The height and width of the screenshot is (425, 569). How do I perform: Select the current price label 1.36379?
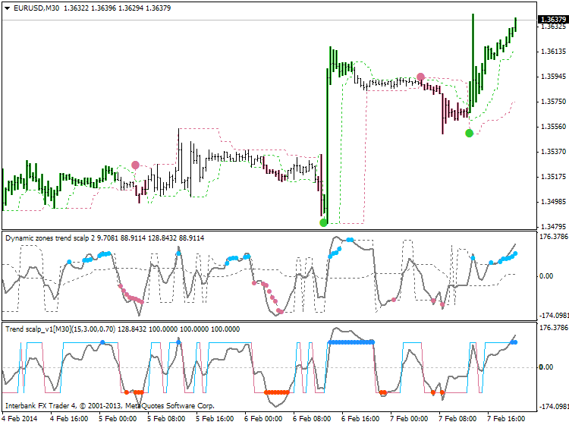pyautogui.click(x=553, y=19)
